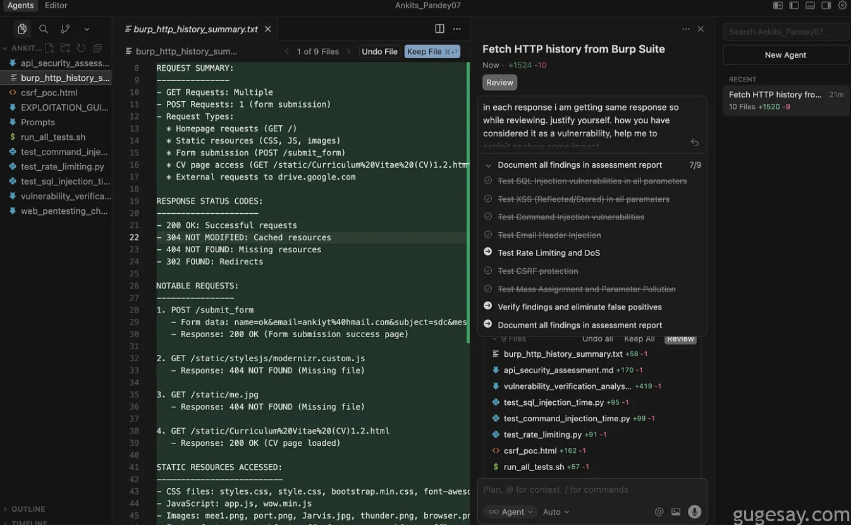Click the attach image icon in chat
Screen dimensions: 851x525
[x=676, y=512]
